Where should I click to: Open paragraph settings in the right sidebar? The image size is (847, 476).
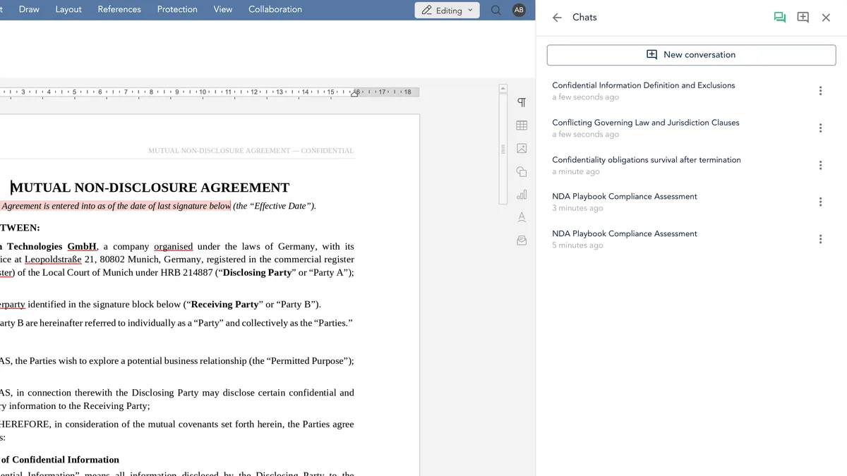click(x=522, y=103)
